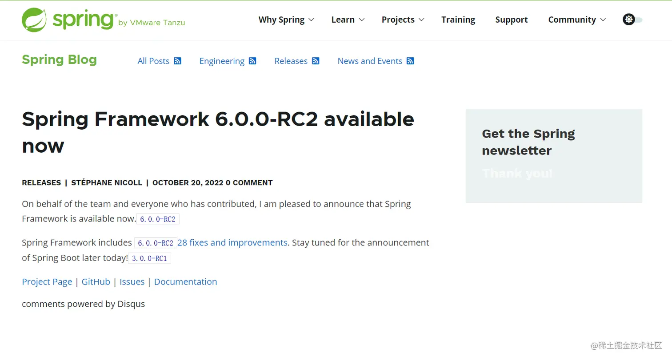Image resolution: width=672 pixels, height=360 pixels.
Task: Toggle the dark mode theme switch
Action: click(632, 20)
